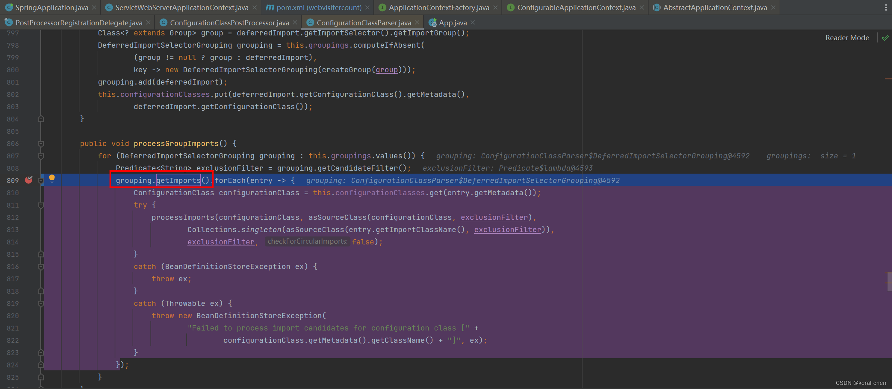Click the green inspection checkmark icon

click(x=885, y=38)
